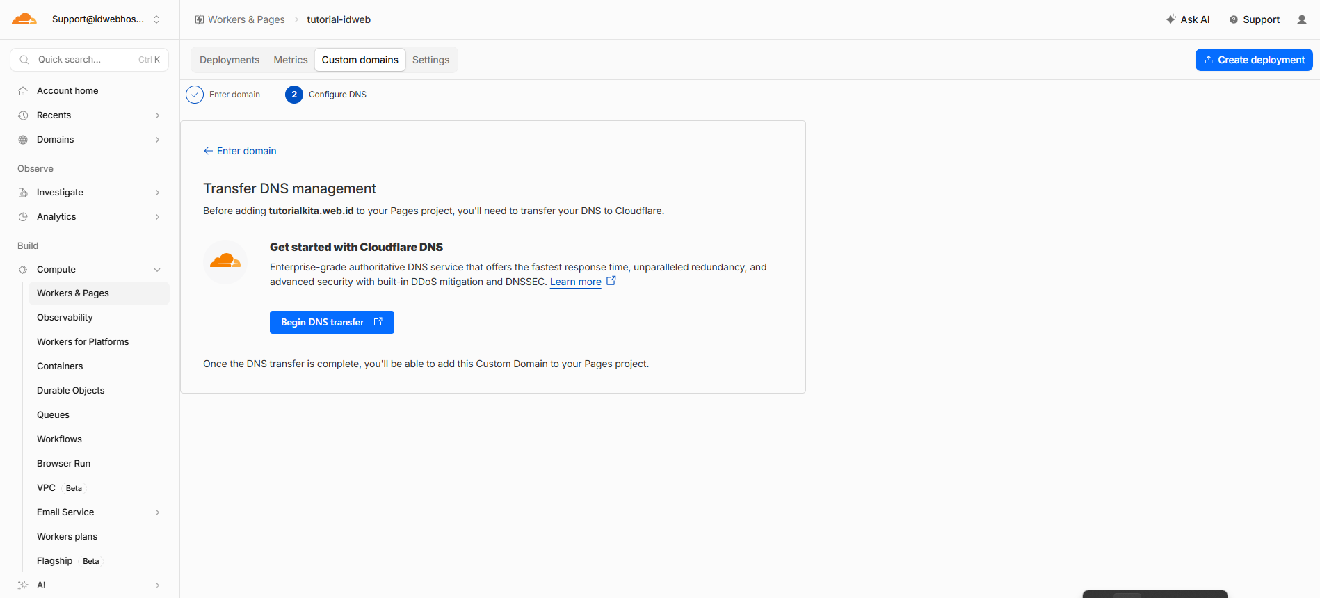Click the Support label
Image resolution: width=1320 pixels, height=598 pixels.
[x=1262, y=19]
